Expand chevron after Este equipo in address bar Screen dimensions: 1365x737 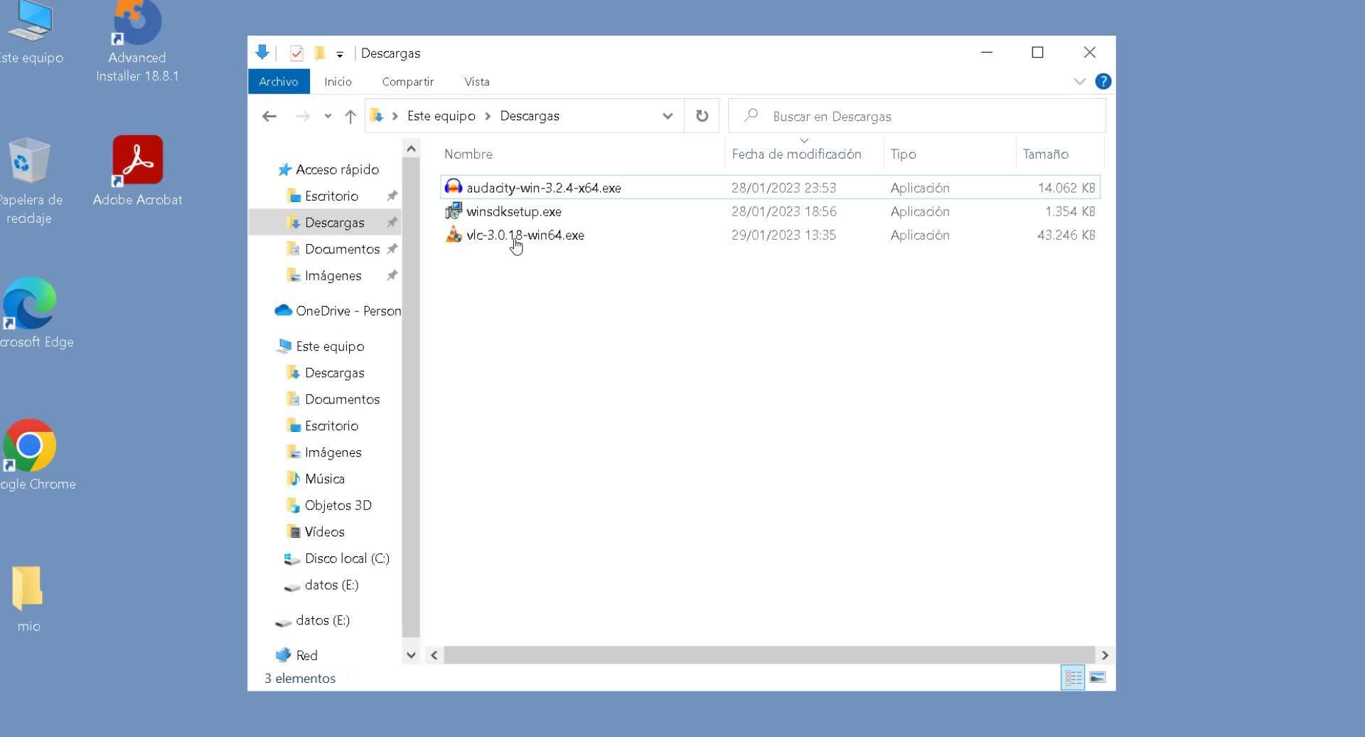click(488, 116)
